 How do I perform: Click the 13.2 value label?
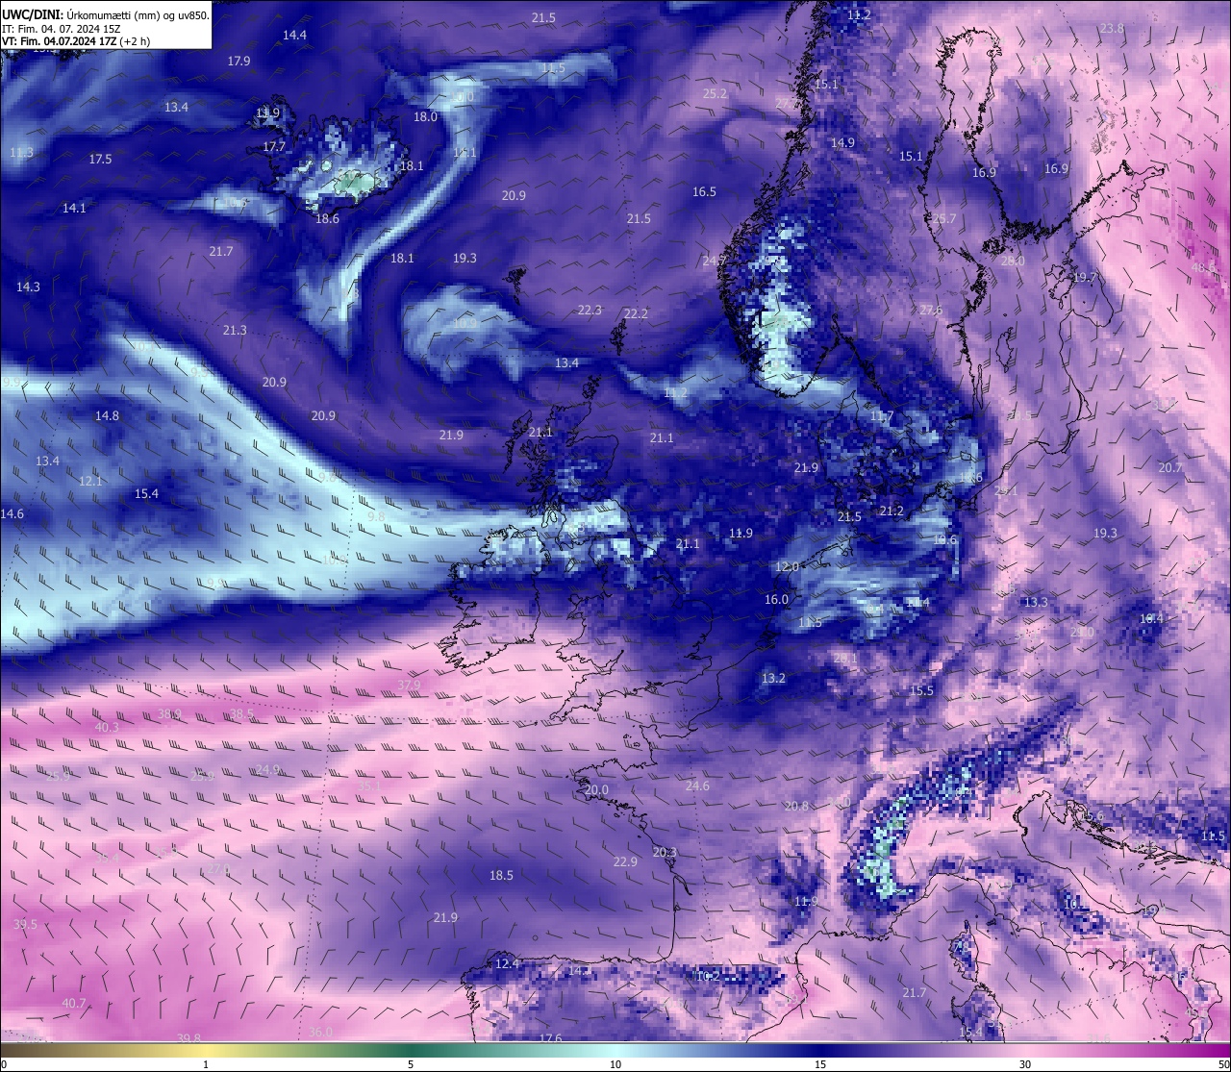tap(773, 679)
